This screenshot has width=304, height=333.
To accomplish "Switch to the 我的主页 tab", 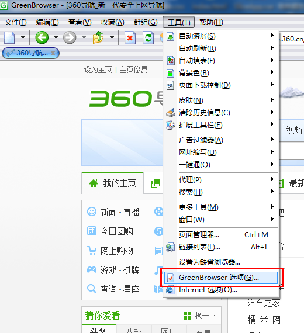I will coord(112,183).
